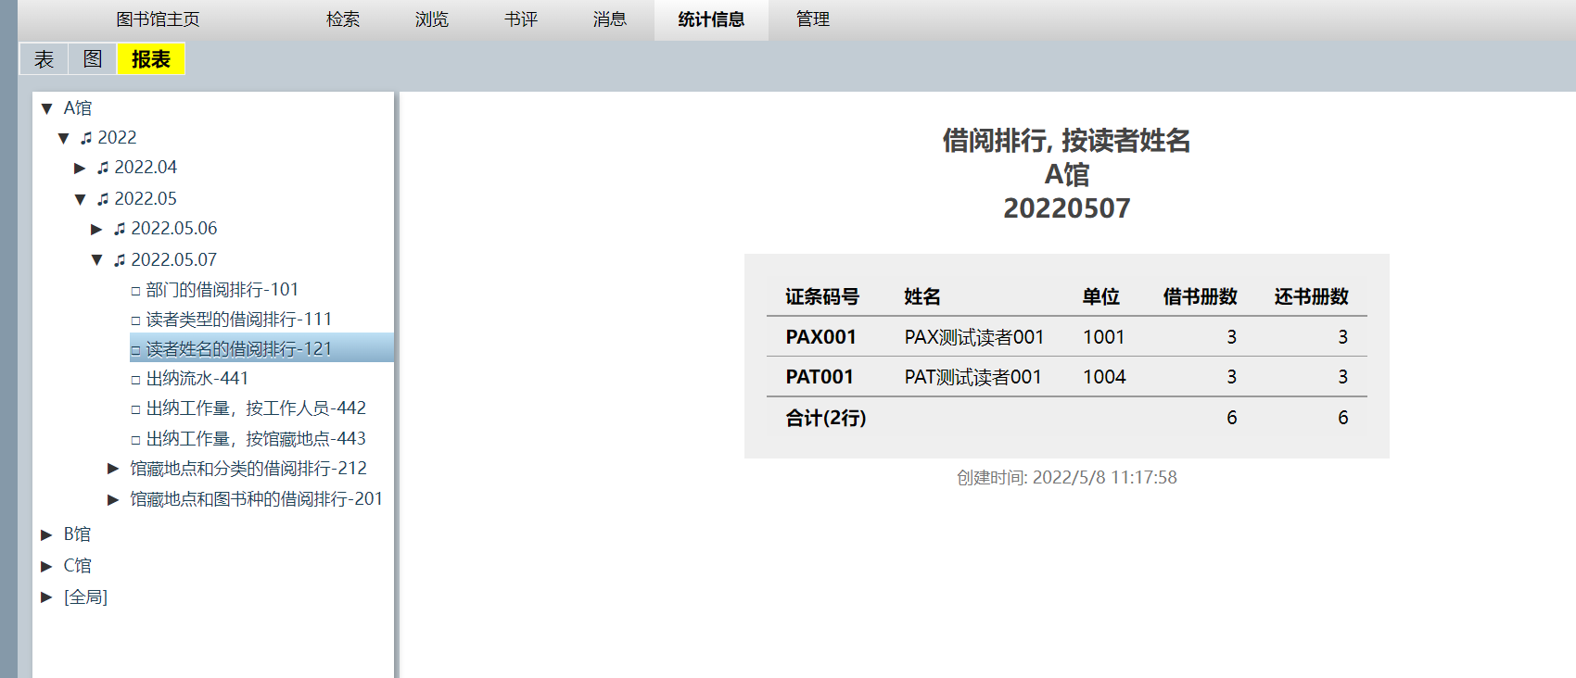Go to the 书评 menu
This screenshot has height=678, width=1576.
point(521,19)
